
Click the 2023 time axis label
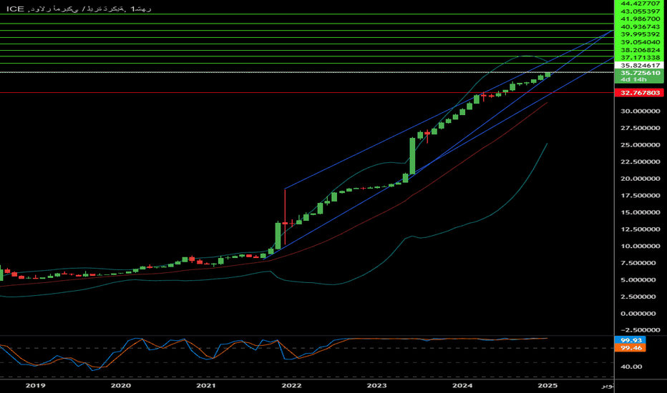(376, 386)
